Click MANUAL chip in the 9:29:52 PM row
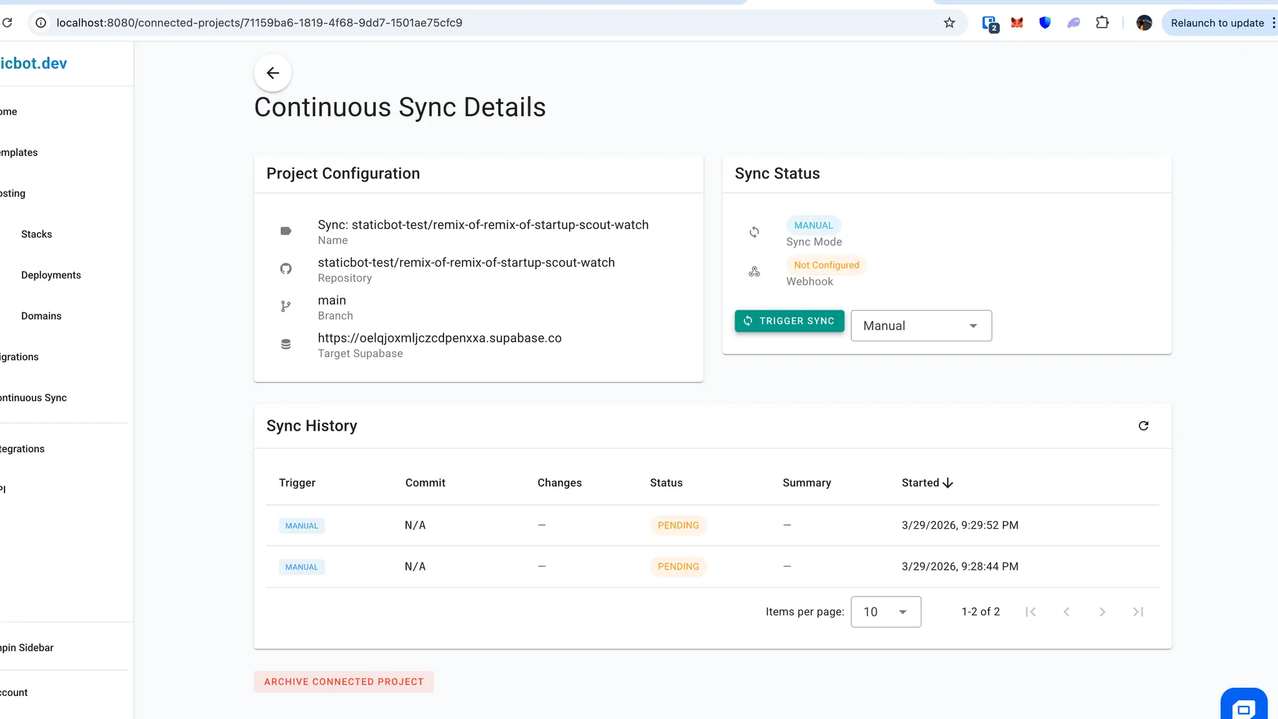The width and height of the screenshot is (1278, 719). point(301,526)
